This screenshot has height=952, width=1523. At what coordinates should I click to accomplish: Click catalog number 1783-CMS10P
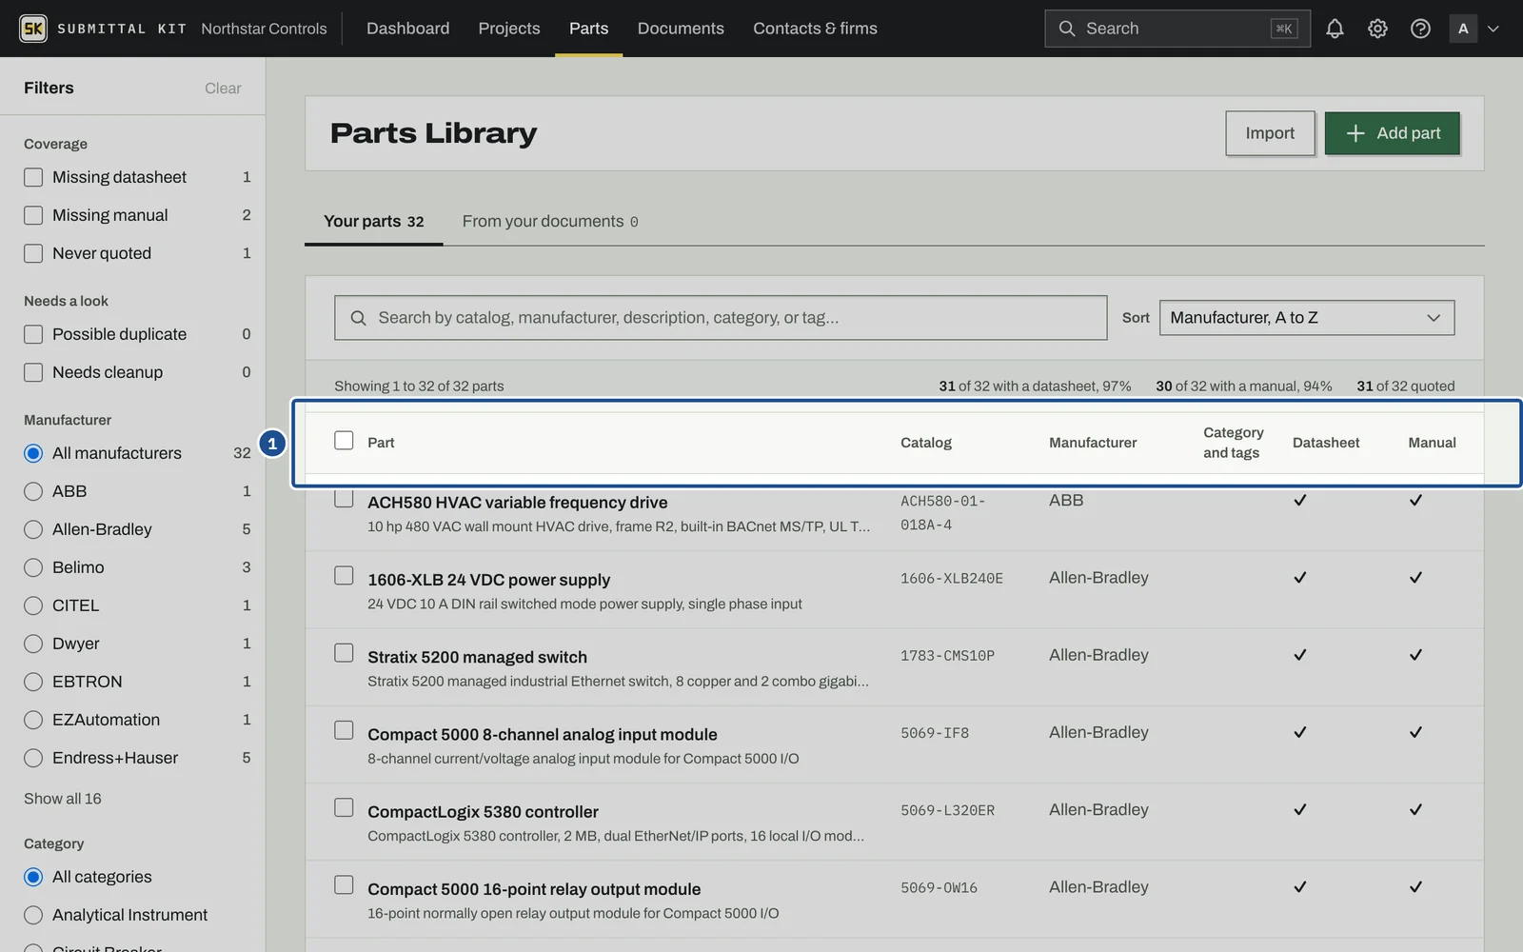[x=947, y=656]
